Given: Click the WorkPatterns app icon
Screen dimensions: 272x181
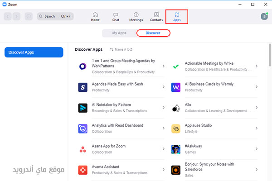Looking at the screenshot, I should [x=83, y=67].
